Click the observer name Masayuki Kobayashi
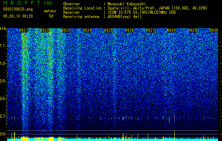The width and height of the screenshot is (222, 141). [x=127, y=4]
